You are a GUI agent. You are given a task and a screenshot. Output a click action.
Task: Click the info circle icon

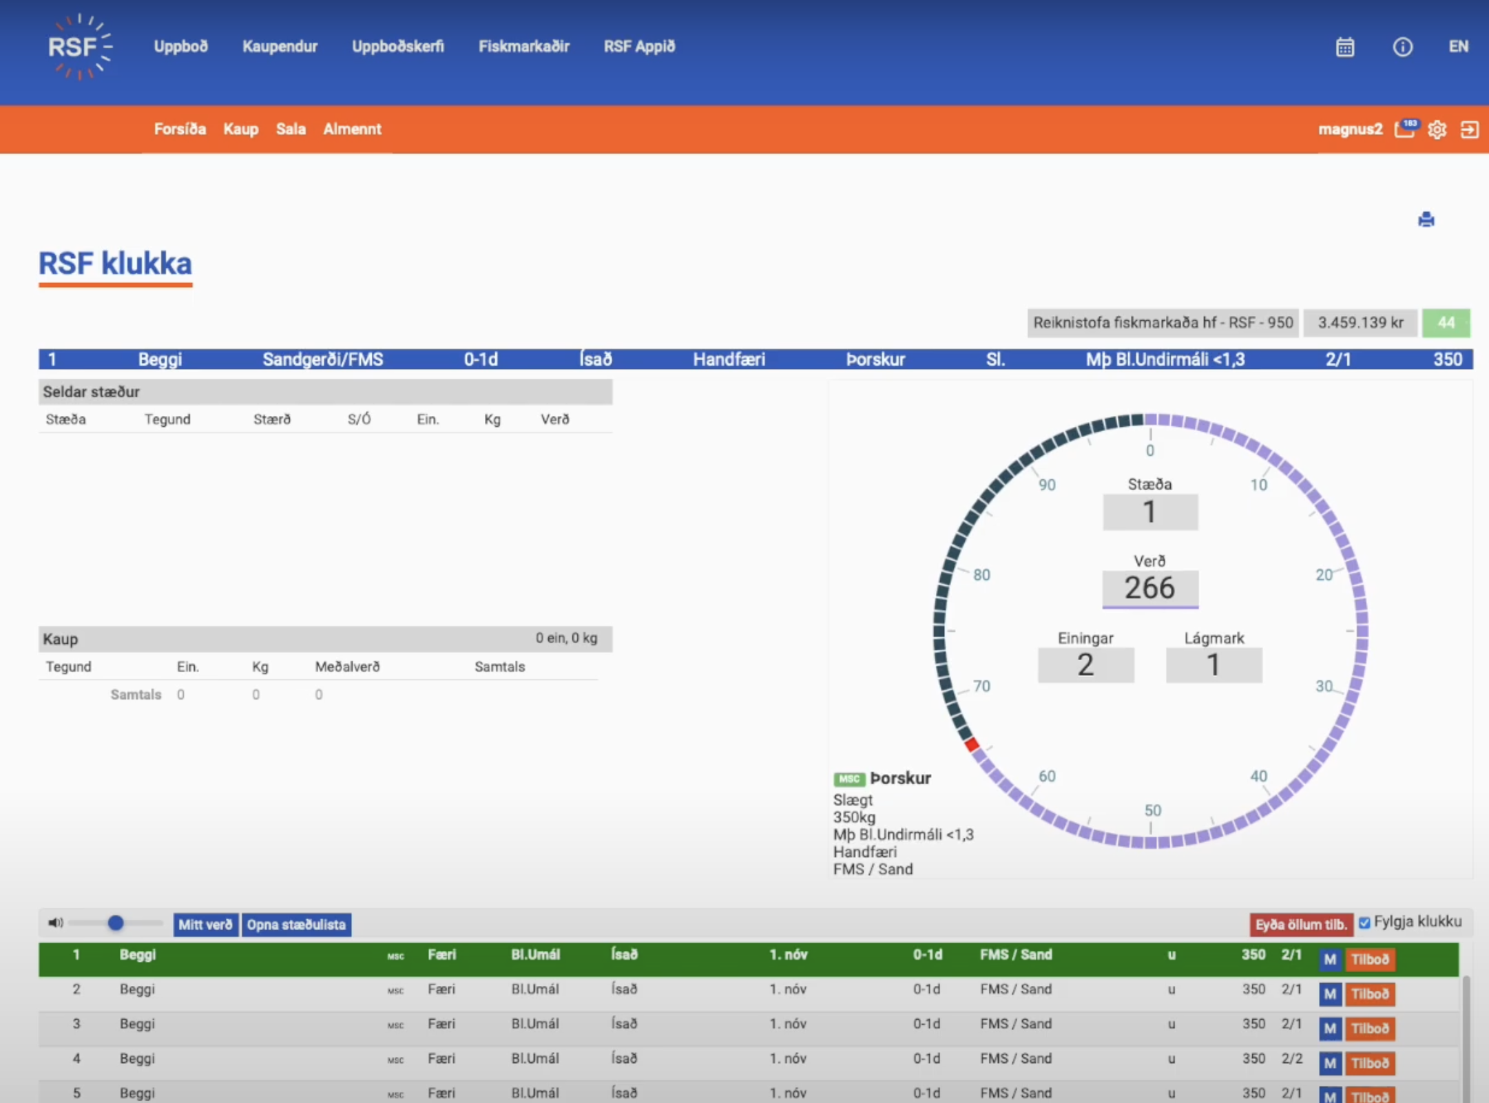[1402, 47]
